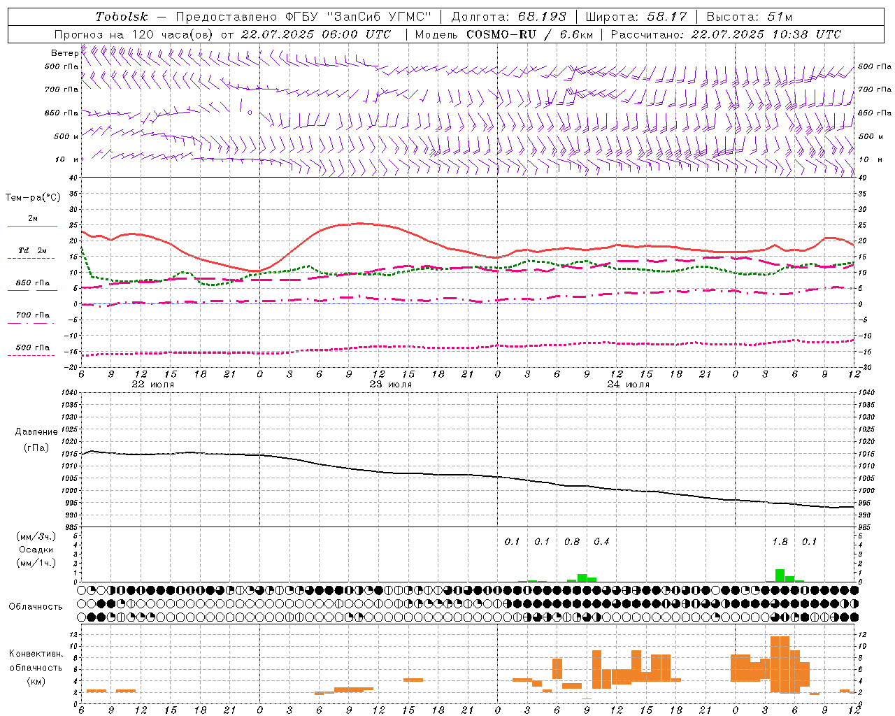The height and width of the screenshot is (716, 895).
Task: Click the station name Tobolsk in header
Action: pyautogui.click(x=122, y=17)
